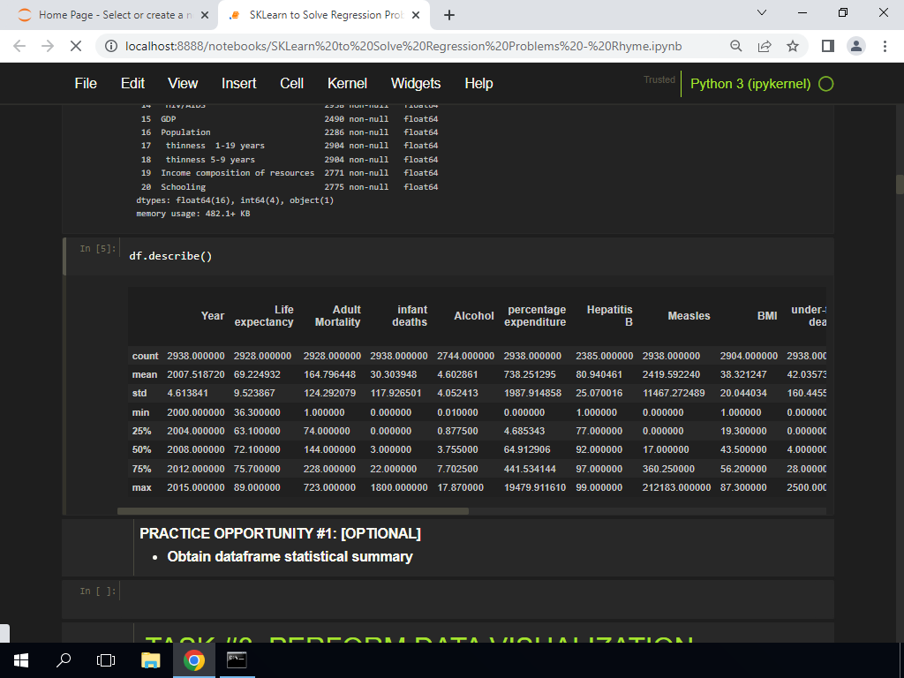Open the Cell menu
Image resolution: width=904 pixels, height=678 pixels.
pyautogui.click(x=291, y=84)
